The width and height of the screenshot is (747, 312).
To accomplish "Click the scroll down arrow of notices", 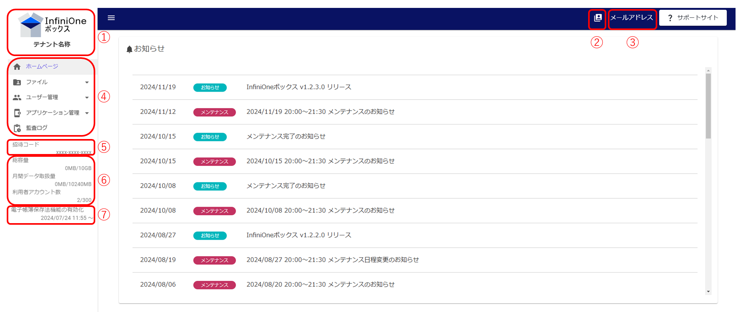I will click(708, 291).
